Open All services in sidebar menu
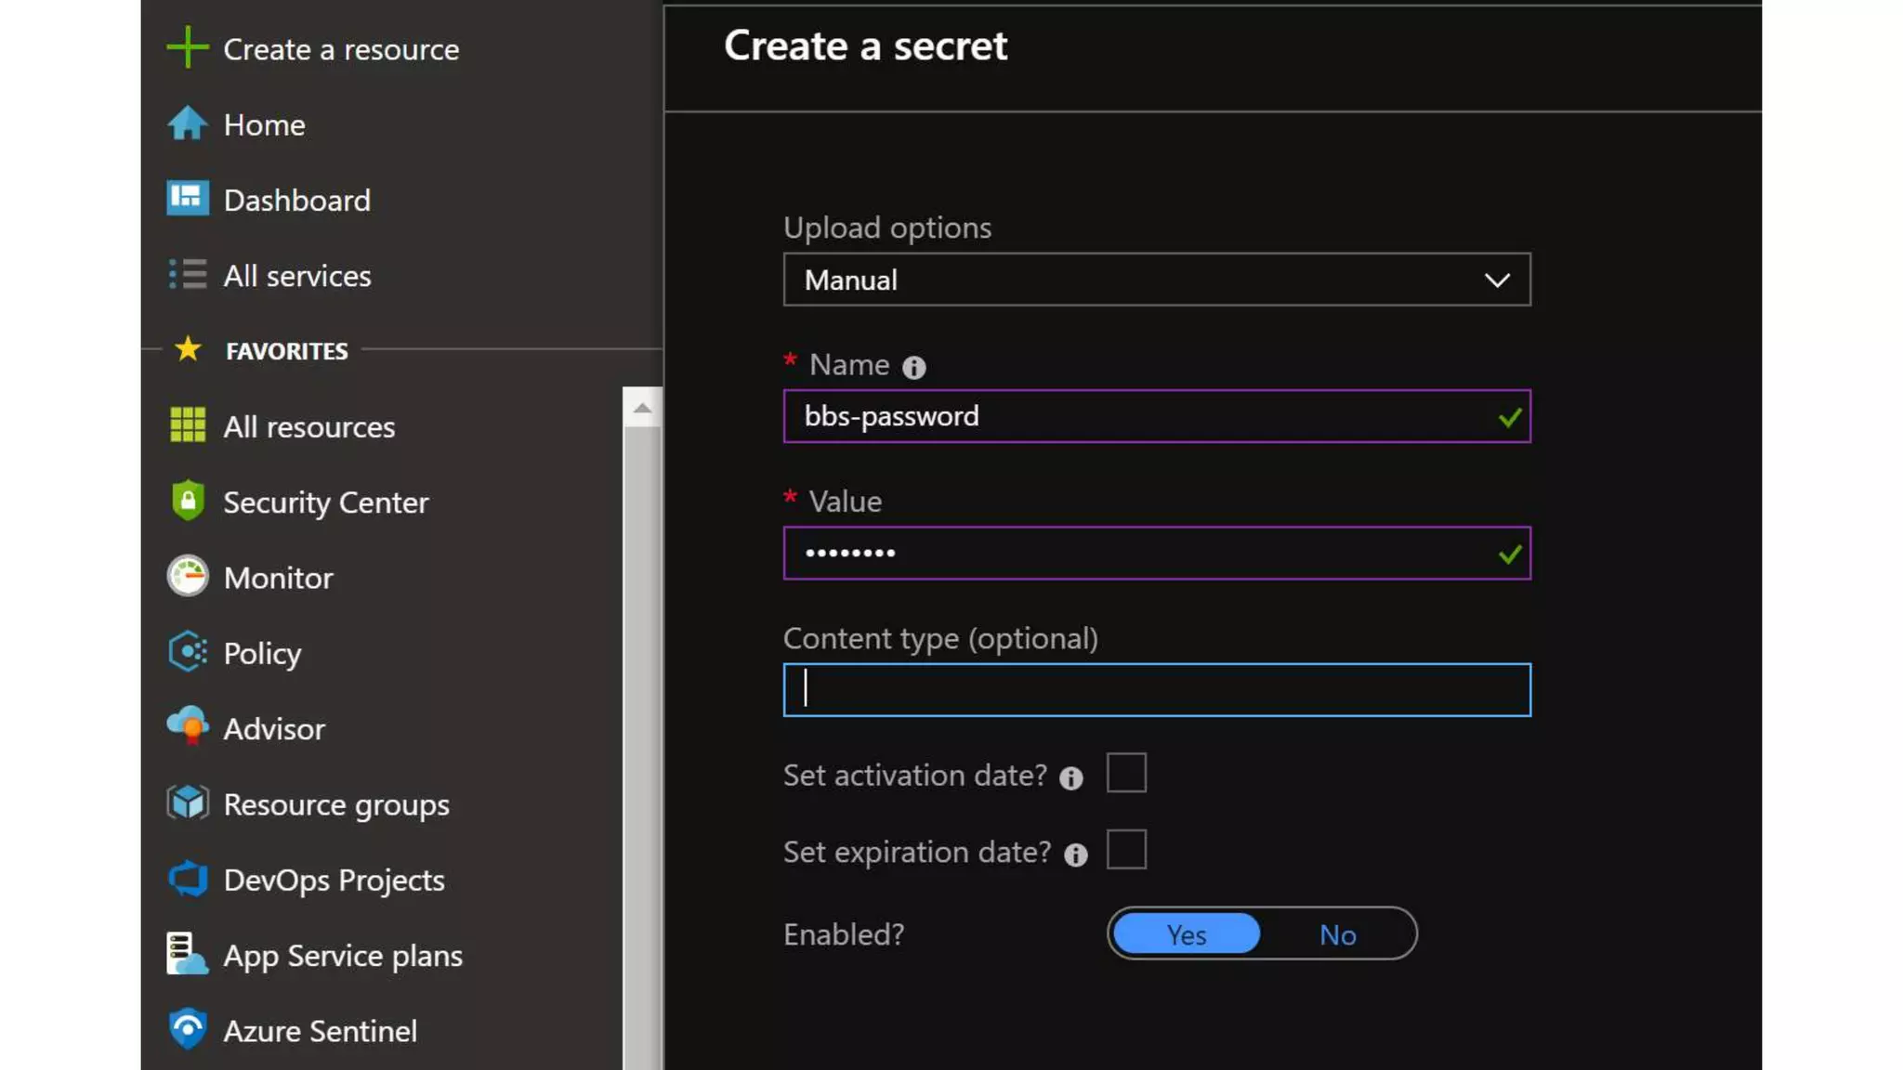 click(x=296, y=276)
